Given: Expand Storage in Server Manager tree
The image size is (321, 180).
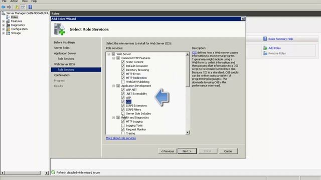Looking at the screenshot, I should tap(4, 33).
